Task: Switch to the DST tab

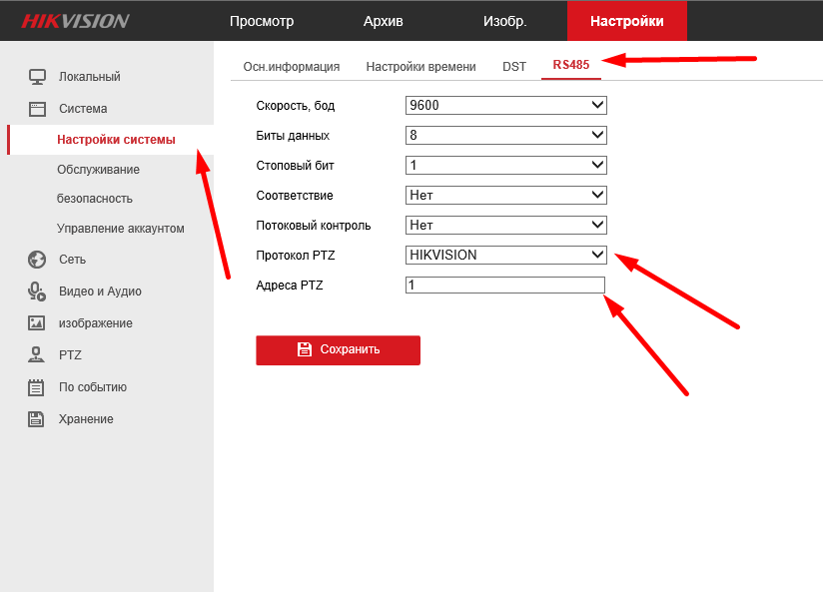Action: click(x=513, y=67)
